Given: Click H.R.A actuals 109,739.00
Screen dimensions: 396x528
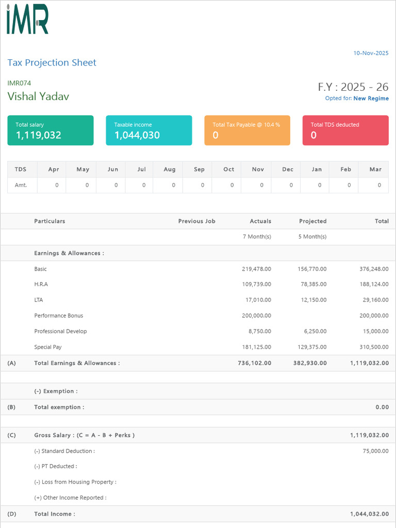Looking at the screenshot, I should 257,284.
